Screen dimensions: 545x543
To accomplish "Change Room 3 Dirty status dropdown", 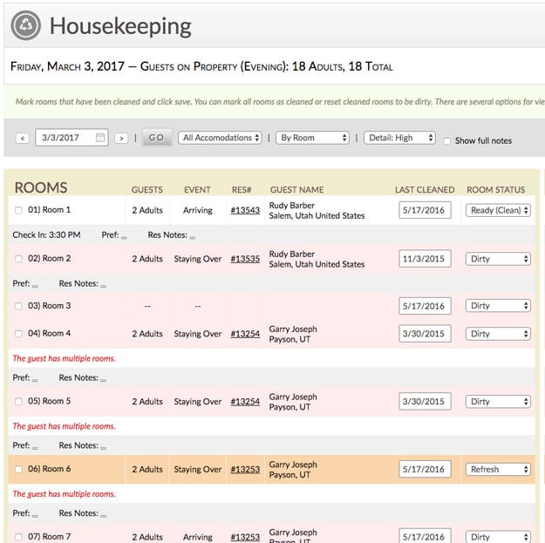I will 498,306.
